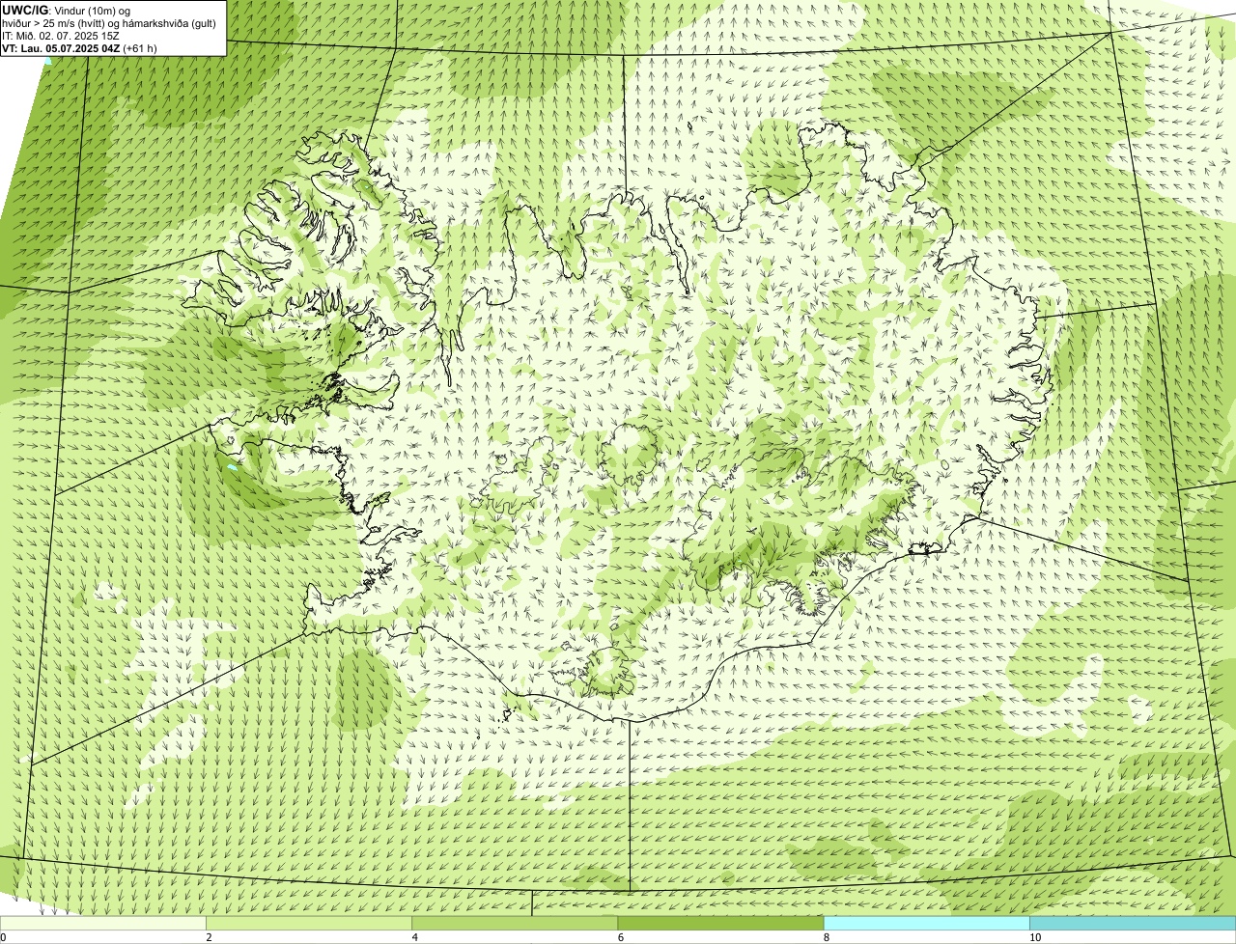The image size is (1236, 944).
Task: Click the 'UWC/IG: Vindur (10m) og' title line
Action: click(67, 10)
